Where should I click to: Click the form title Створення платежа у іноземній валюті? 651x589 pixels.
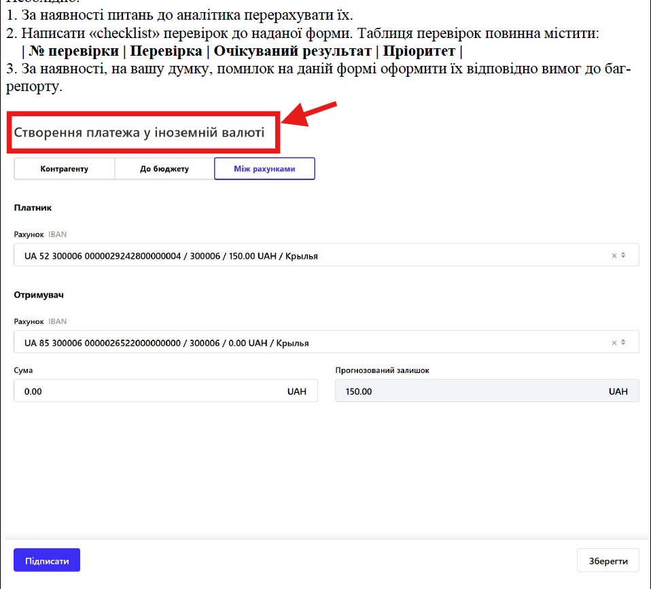point(139,132)
